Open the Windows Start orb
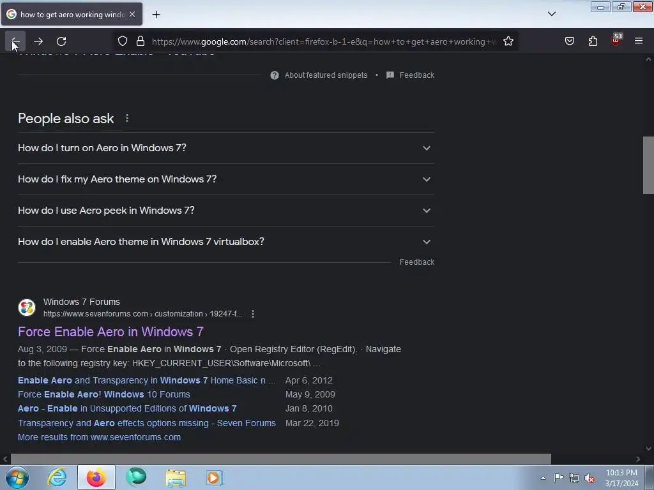Image resolution: width=654 pixels, height=490 pixels. pyautogui.click(x=17, y=477)
